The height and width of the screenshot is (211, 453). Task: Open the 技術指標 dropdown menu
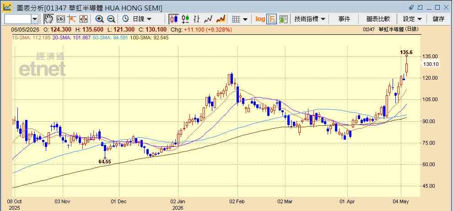click(x=310, y=19)
